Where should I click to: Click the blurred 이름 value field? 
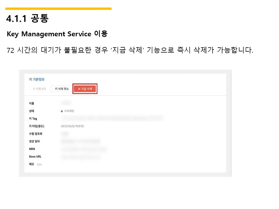click(x=66, y=103)
